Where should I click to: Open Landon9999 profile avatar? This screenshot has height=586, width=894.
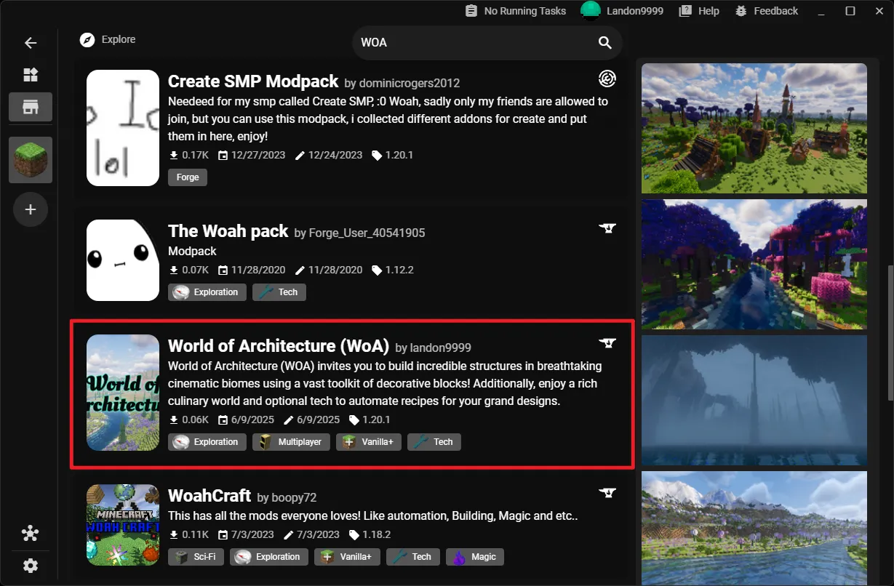tap(591, 10)
